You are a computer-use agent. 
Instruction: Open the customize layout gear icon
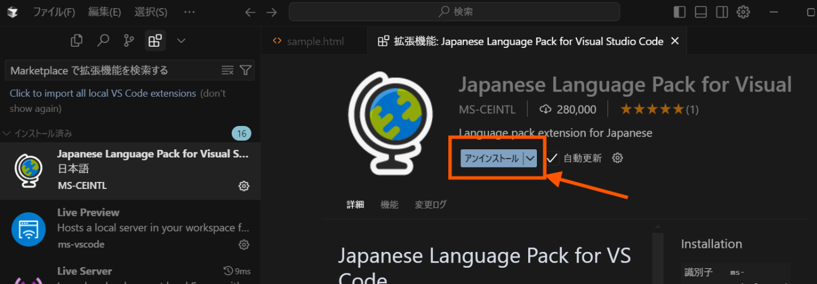(x=743, y=12)
